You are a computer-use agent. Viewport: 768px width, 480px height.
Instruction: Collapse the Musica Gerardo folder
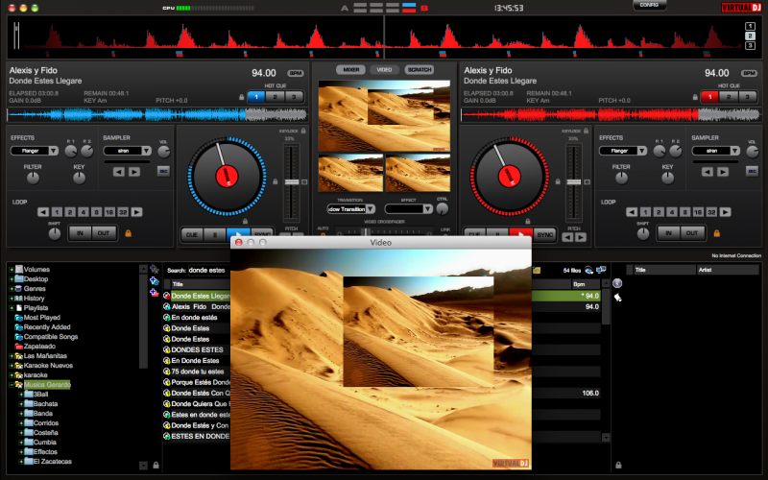point(12,385)
